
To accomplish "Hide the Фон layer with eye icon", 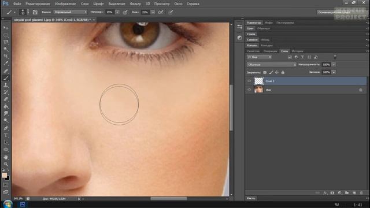I will [x=249, y=90].
